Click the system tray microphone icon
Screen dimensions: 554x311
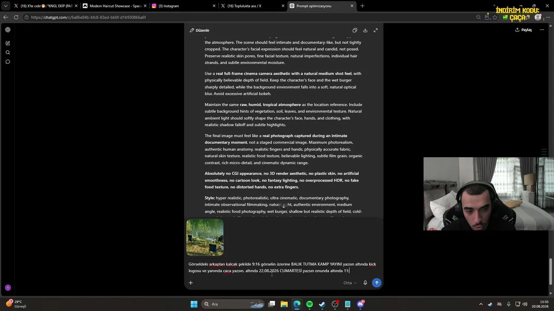509,304
